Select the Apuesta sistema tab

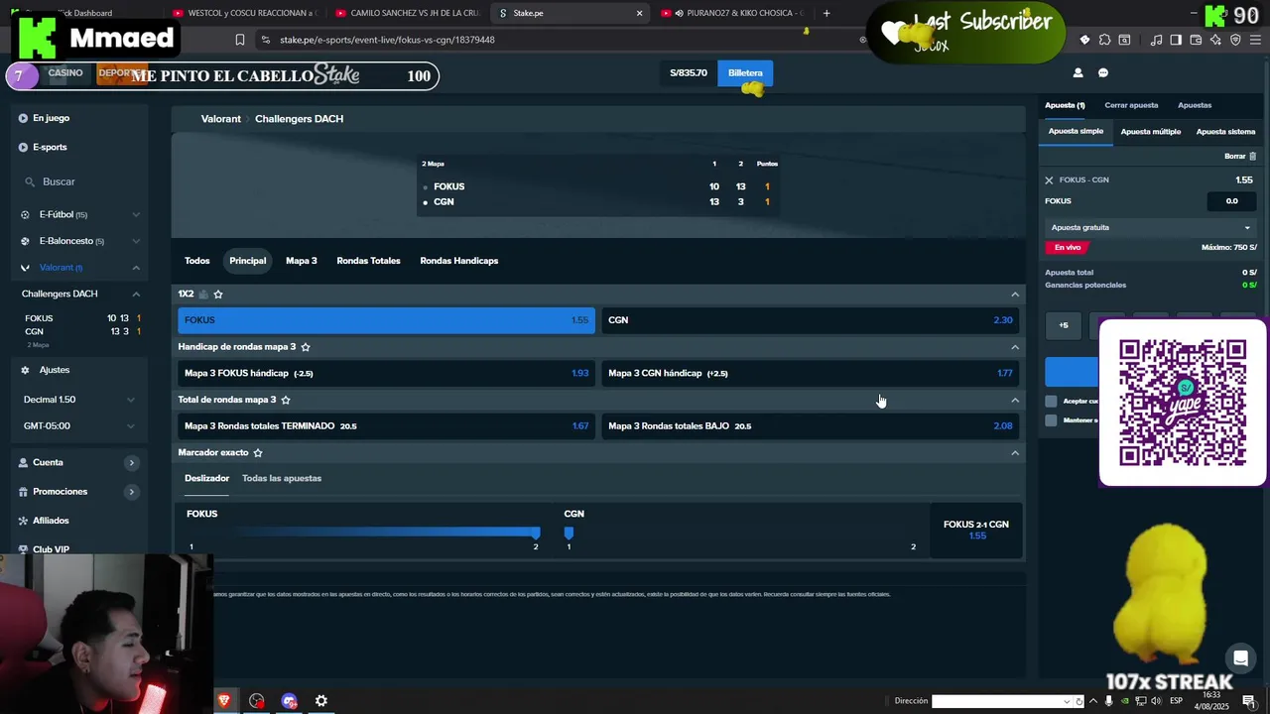tap(1225, 132)
